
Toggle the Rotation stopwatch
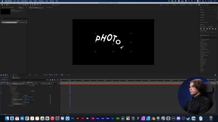click(12, 101)
